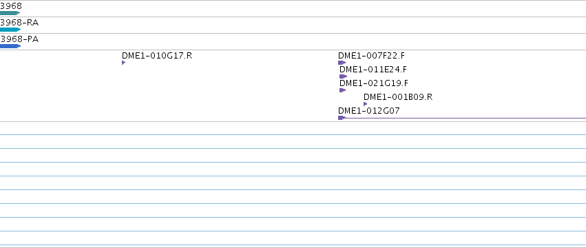
Task: Select the DME1-021G19.F purple feature glyph
Action: coord(343,90)
